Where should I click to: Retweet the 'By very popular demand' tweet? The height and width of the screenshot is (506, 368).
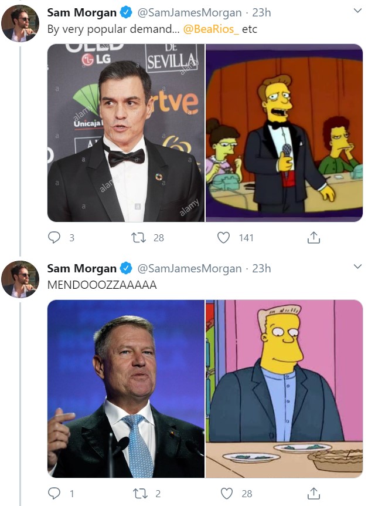pyautogui.click(x=139, y=237)
